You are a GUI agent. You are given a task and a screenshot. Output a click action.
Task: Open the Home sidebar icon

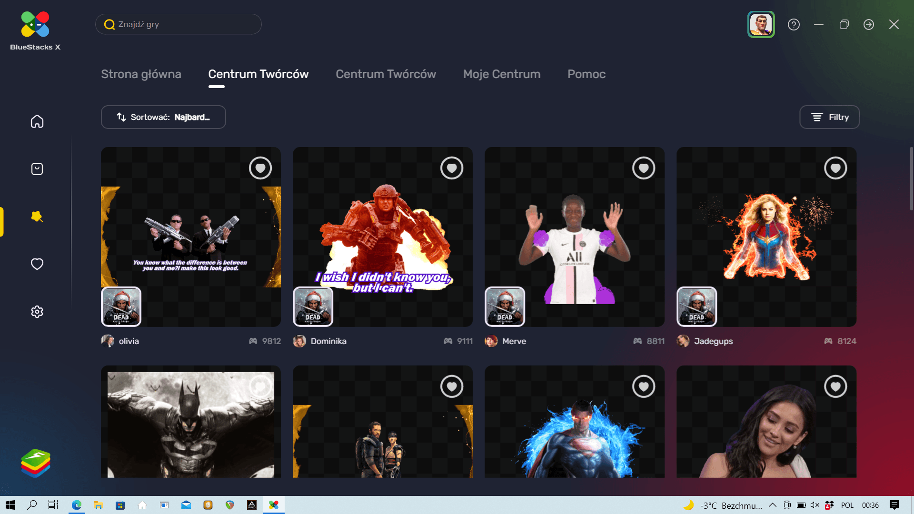click(x=37, y=121)
